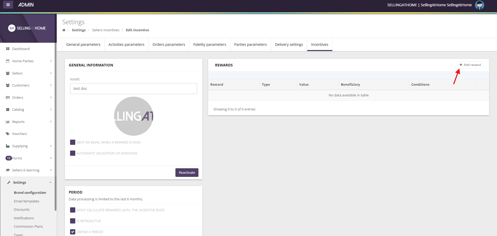497x236 pixels.
Task: Click the Customers people icon
Action: [8, 85]
